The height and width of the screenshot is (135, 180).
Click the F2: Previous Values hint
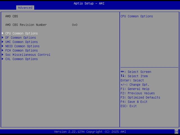point(138,93)
